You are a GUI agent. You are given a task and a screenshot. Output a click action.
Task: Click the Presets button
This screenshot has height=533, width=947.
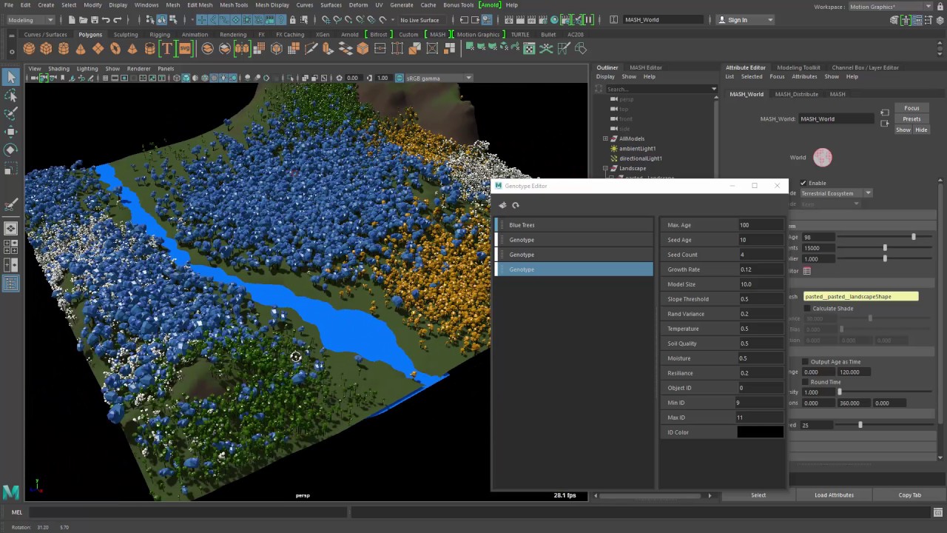(x=911, y=118)
